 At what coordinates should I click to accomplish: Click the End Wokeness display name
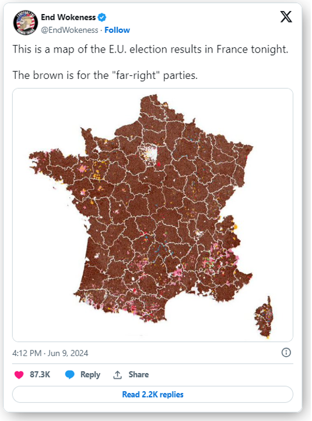[x=68, y=18]
